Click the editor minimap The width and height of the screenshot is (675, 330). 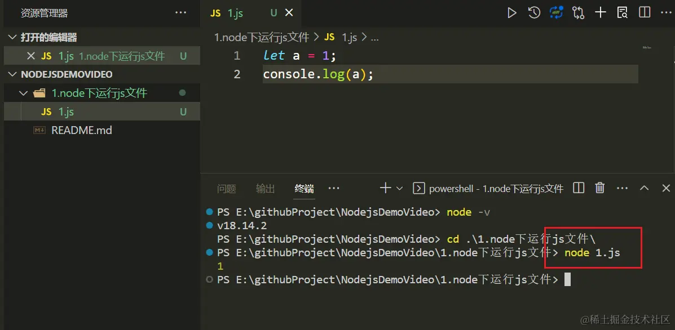click(x=646, y=47)
